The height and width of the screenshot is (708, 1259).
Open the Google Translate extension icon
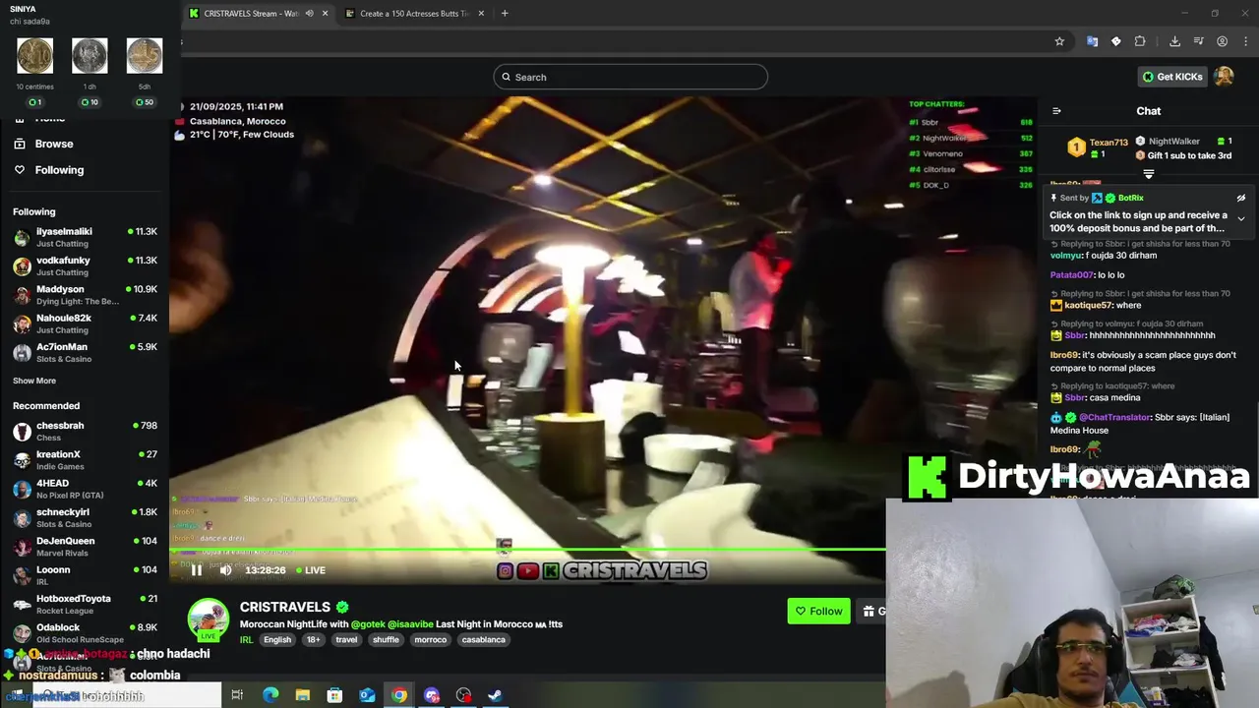(1092, 41)
